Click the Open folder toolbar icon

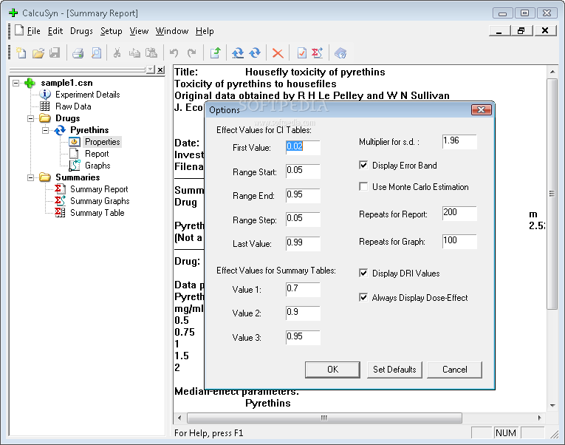[x=38, y=53]
